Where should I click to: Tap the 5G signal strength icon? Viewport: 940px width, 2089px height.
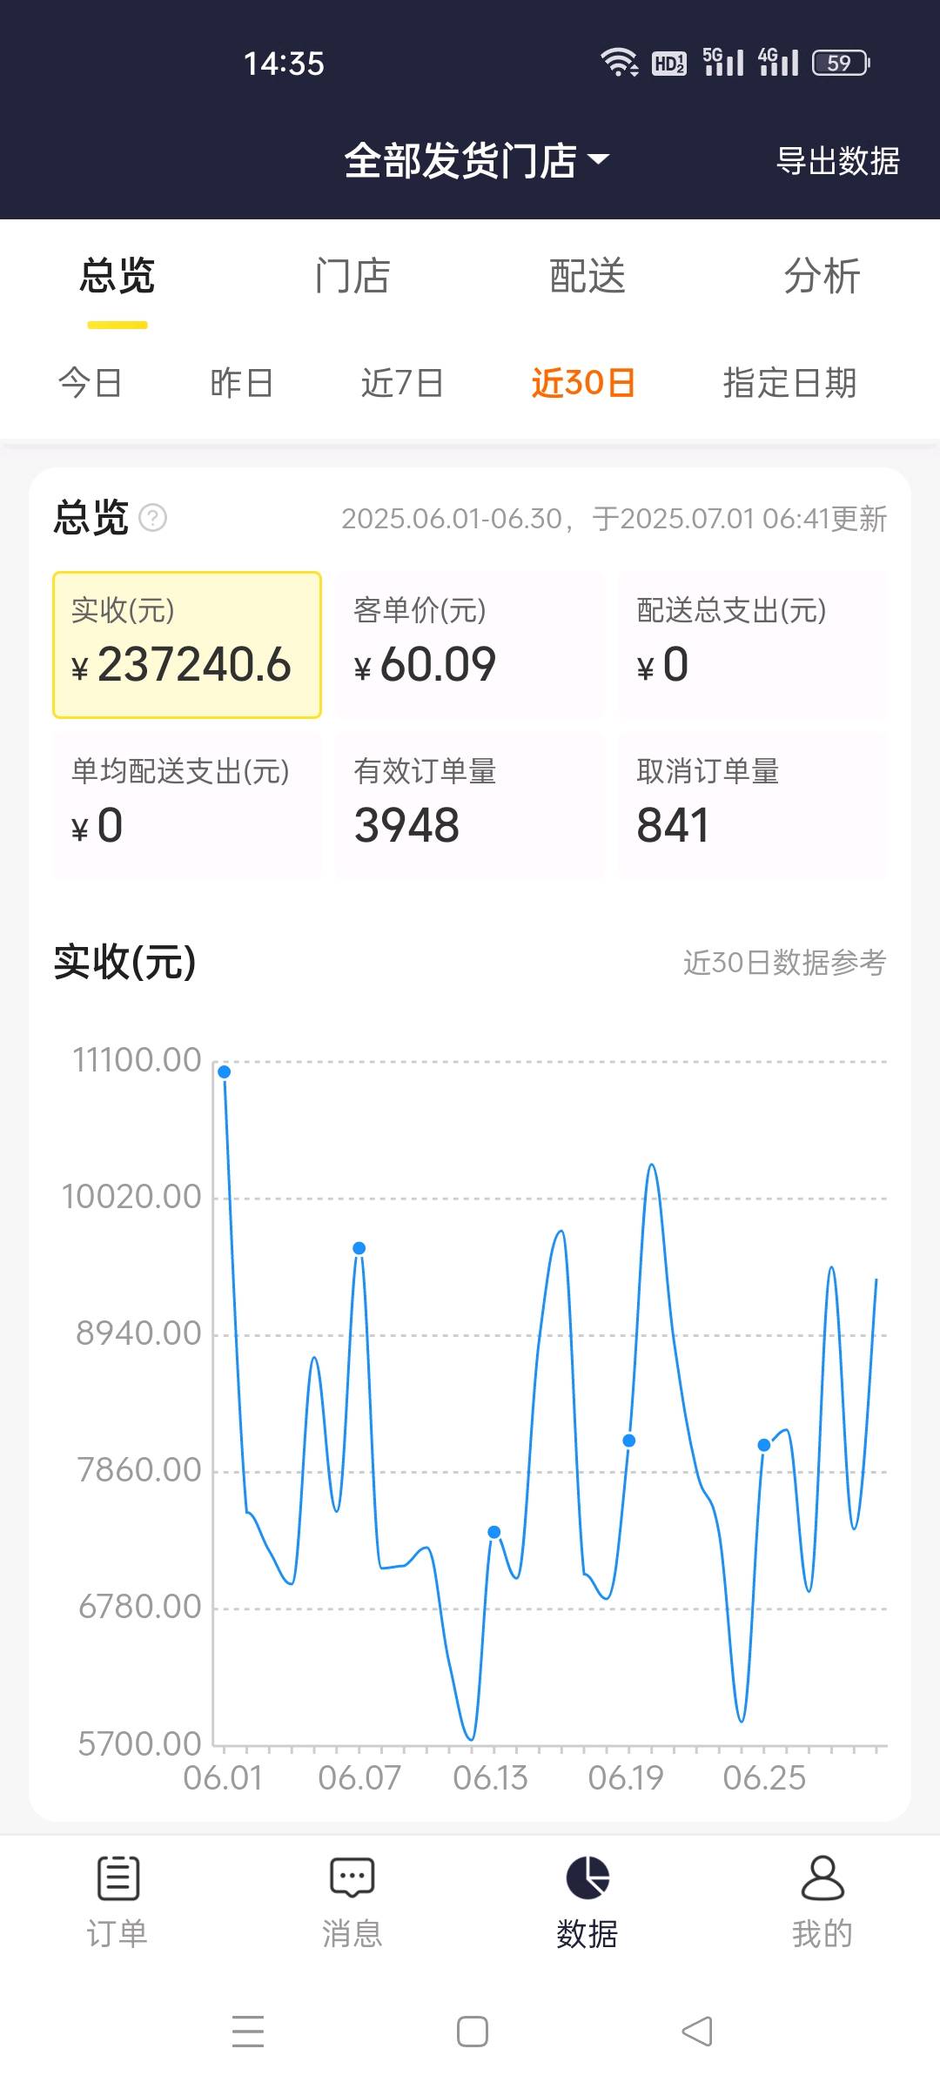tap(723, 62)
